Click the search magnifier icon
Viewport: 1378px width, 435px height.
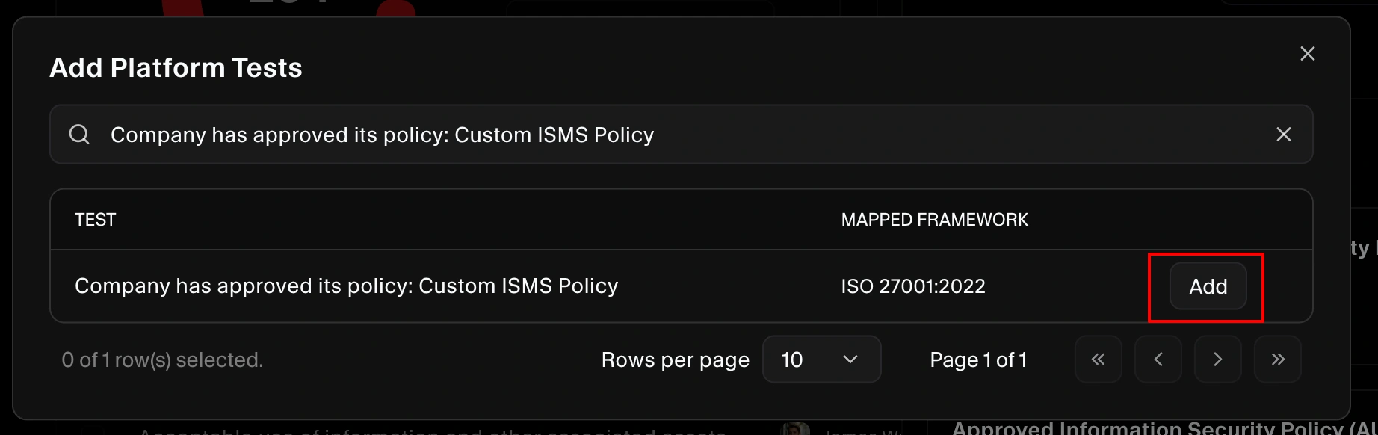coord(80,134)
